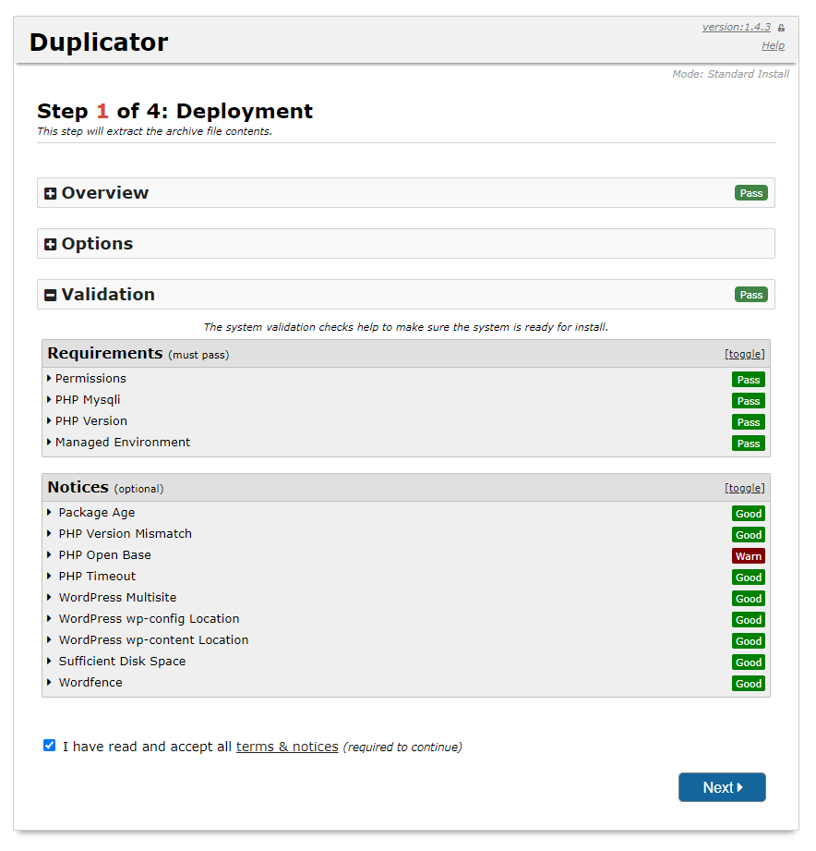The height and width of the screenshot is (851, 816).
Task: Click the wp-content Location Good badge
Action: [x=749, y=641]
